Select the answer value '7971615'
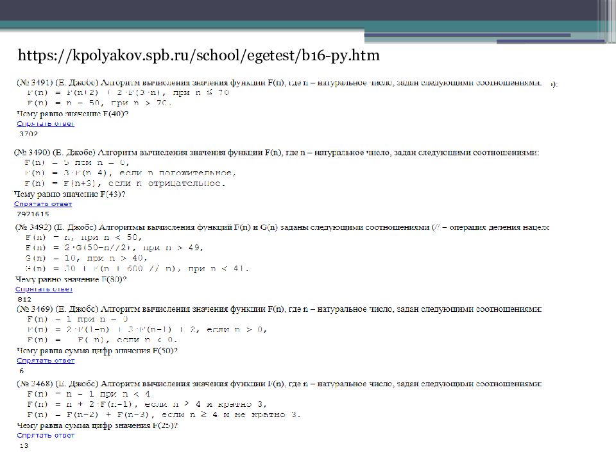 pyautogui.click(x=33, y=212)
